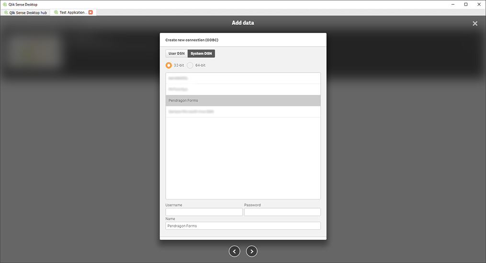Click the Name field containing Pendragon Forms
The width and height of the screenshot is (486, 263).
coord(243,226)
